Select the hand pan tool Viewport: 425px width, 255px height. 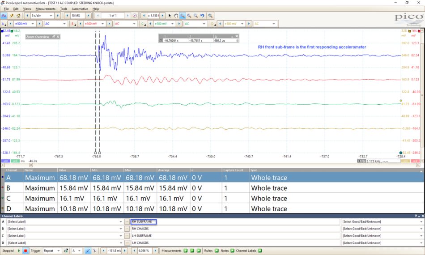pos(176,16)
